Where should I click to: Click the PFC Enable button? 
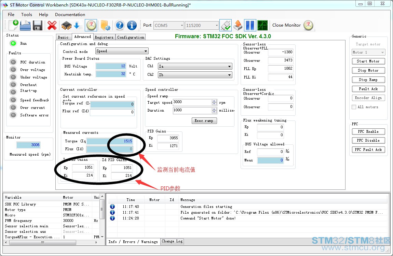pyautogui.click(x=368, y=131)
